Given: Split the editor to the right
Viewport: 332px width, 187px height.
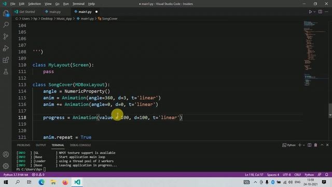Looking at the screenshot, I should [320, 11].
